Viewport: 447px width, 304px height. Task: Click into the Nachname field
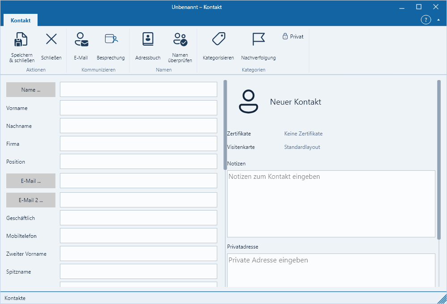(139, 126)
